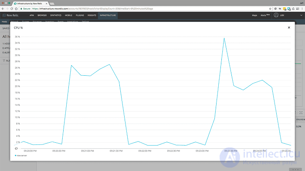Click the 09:22:00 PM axis label
Image resolution: width=305 pixels, height=171 pixels.
(145, 151)
